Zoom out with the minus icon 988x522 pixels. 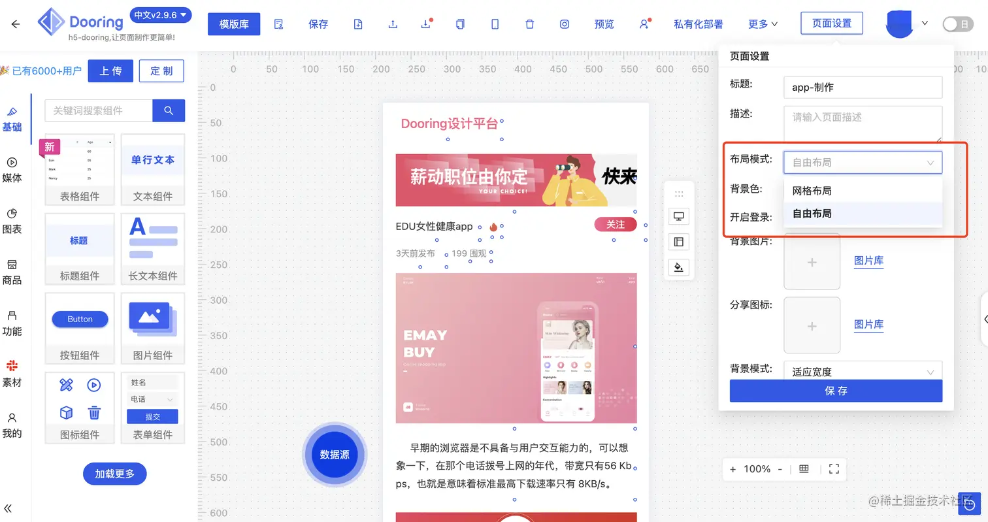point(780,469)
